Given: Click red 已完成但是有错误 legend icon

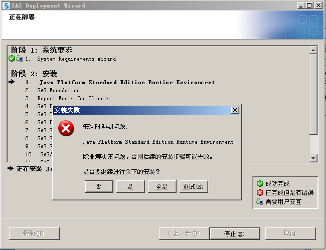Looking at the screenshot, I should coord(260,193).
